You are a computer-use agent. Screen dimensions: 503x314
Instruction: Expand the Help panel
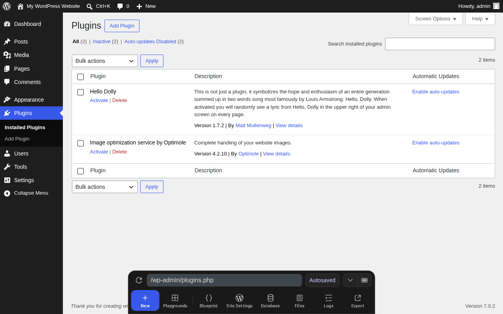click(x=480, y=18)
